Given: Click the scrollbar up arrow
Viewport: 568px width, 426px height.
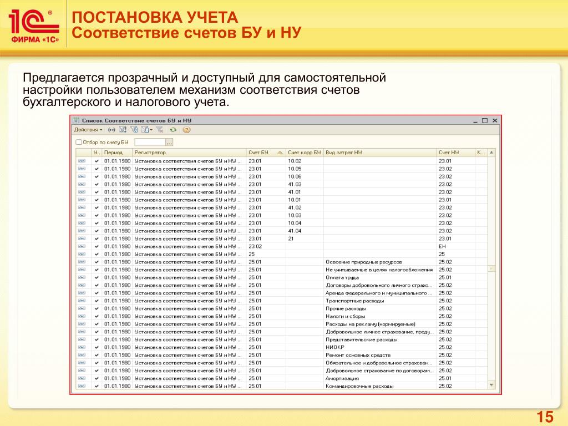Looking at the screenshot, I should click(x=491, y=153).
